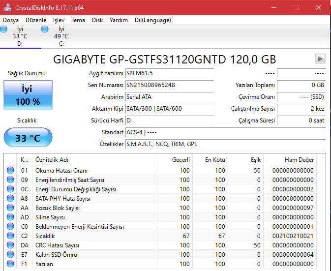
Task: Open the Disk menu
Action: pos(97,20)
